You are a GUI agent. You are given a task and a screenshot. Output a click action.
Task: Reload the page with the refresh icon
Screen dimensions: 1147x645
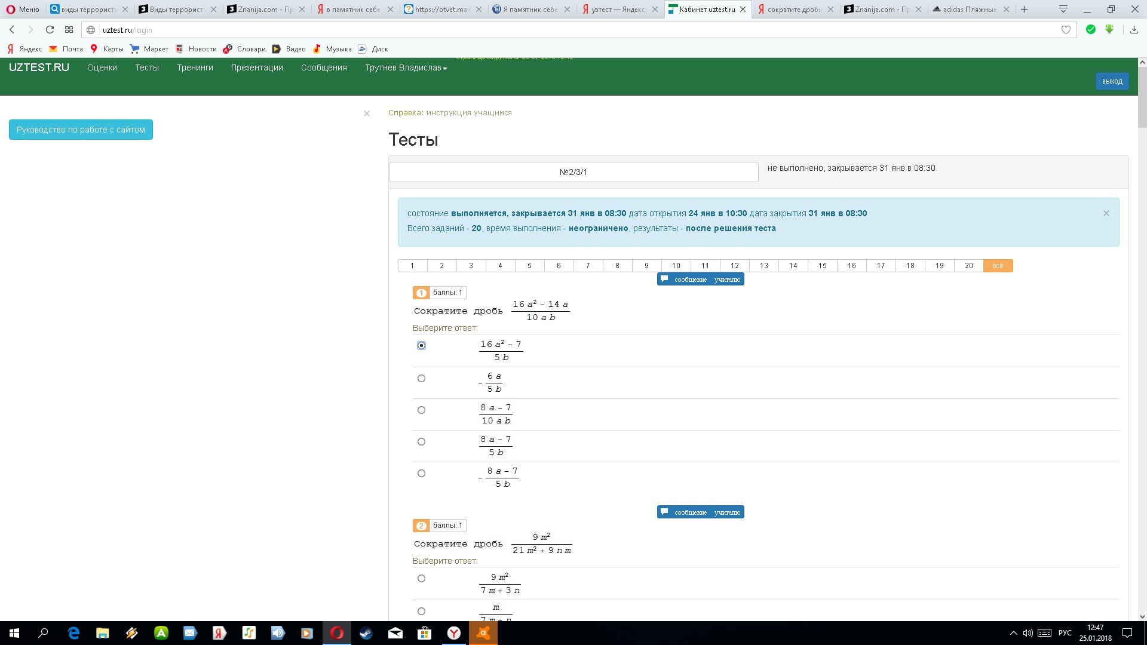pos(50,30)
